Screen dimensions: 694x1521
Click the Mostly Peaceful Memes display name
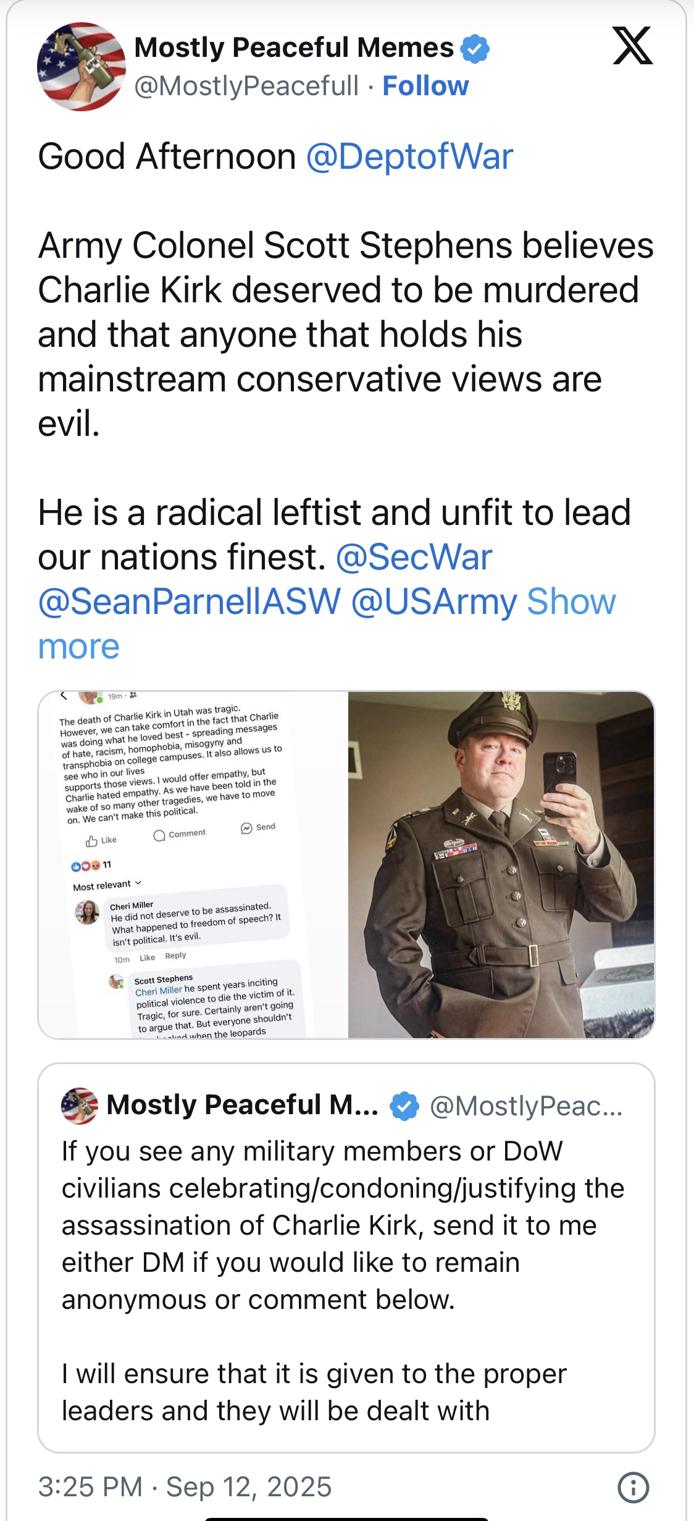coord(294,48)
